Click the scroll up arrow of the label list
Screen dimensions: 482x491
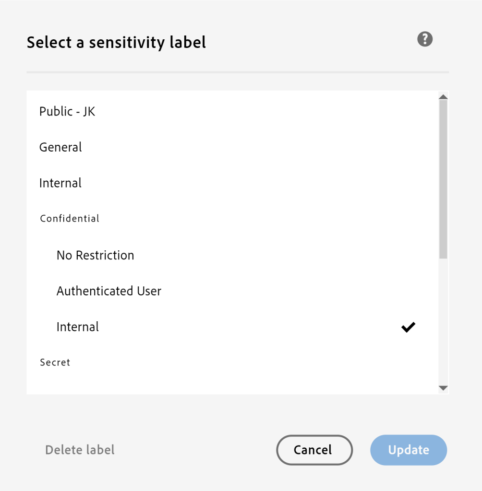(443, 97)
